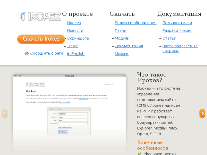The width and height of the screenshot is (207, 155).
Task: Click the Host field in screenshot
Action: click(x=73, y=114)
